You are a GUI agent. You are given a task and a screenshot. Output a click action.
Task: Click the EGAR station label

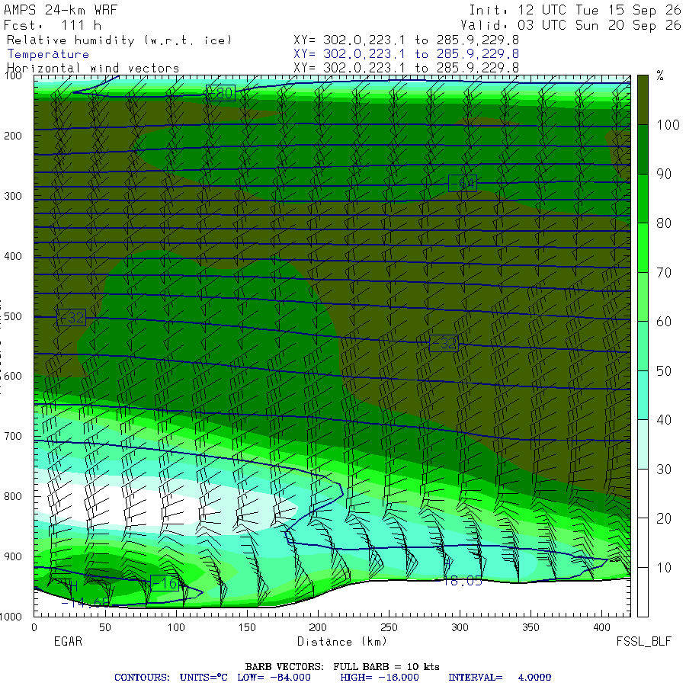click(68, 641)
